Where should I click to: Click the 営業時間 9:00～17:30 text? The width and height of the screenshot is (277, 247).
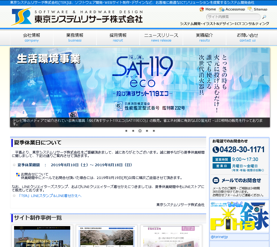(x=235, y=159)
